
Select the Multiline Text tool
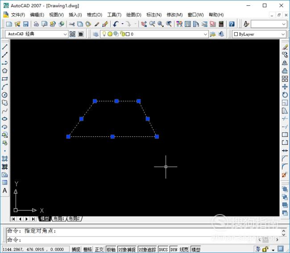tap(4, 190)
